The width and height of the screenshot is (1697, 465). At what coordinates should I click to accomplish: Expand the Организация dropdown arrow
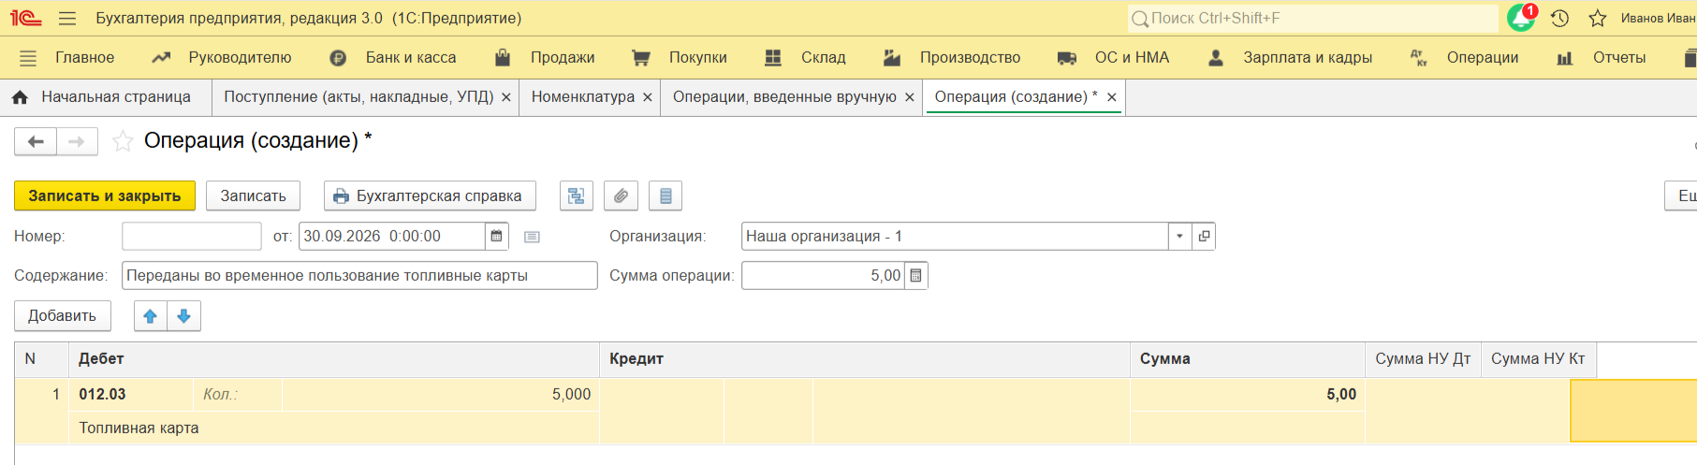[x=1179, y=236]
